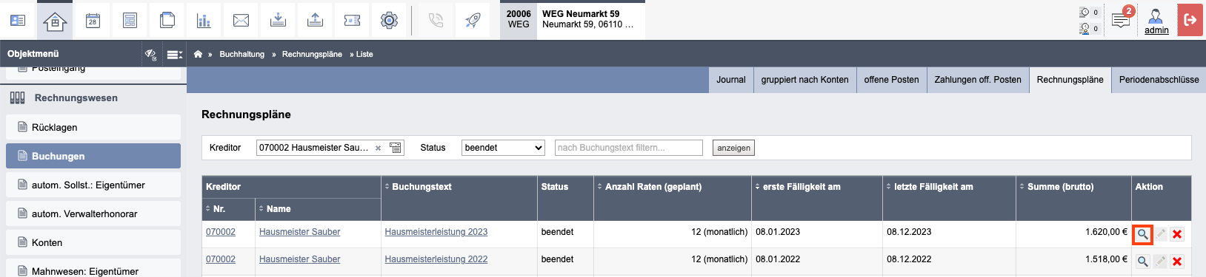Viewport: 1206px width, 277px height.
Task: Sort by letzte Fälligkeit am column
Action: [930, 187]
